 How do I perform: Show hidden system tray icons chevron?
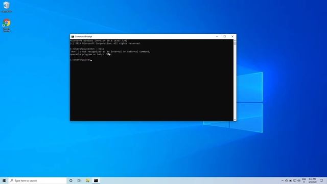point(283,180)
